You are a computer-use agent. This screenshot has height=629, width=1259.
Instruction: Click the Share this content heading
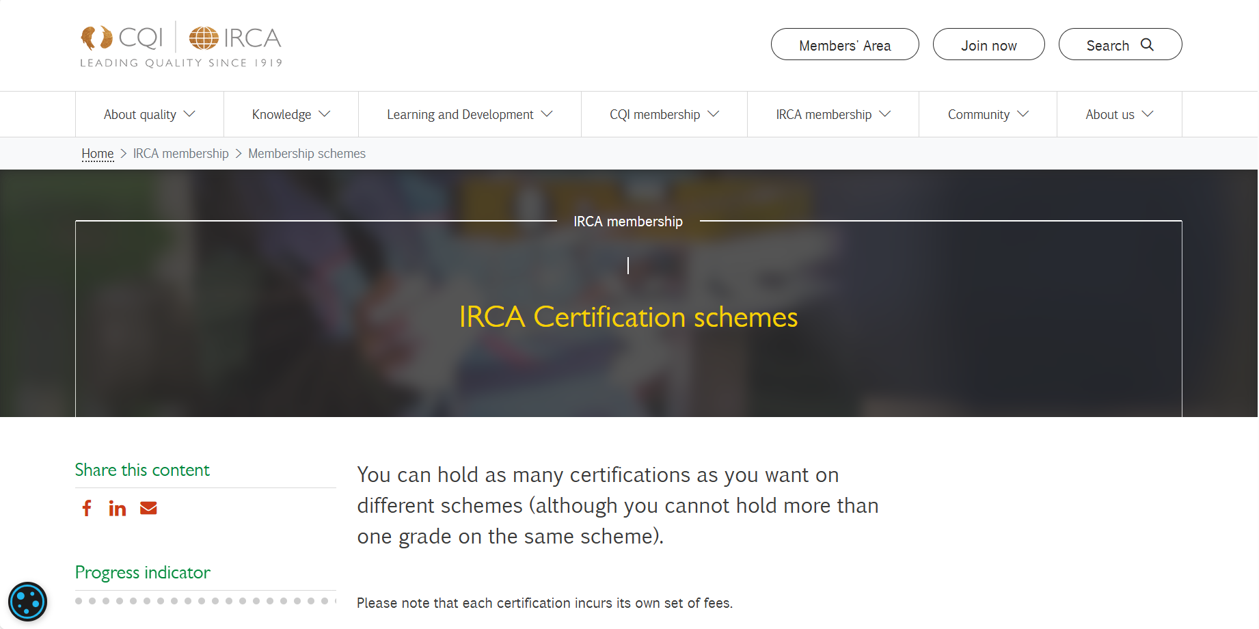coord(142,470)
